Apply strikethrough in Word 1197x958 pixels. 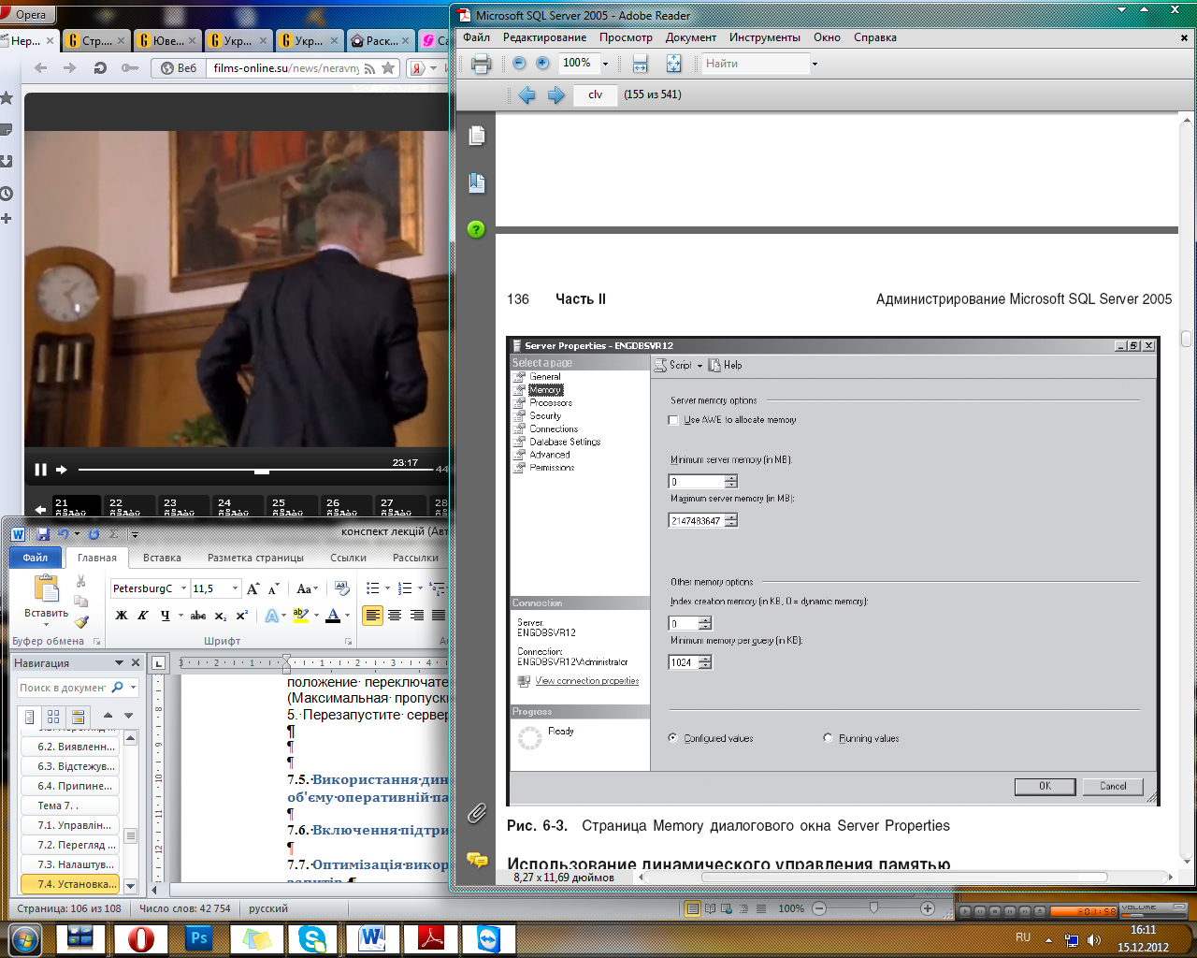click(198, 616)
